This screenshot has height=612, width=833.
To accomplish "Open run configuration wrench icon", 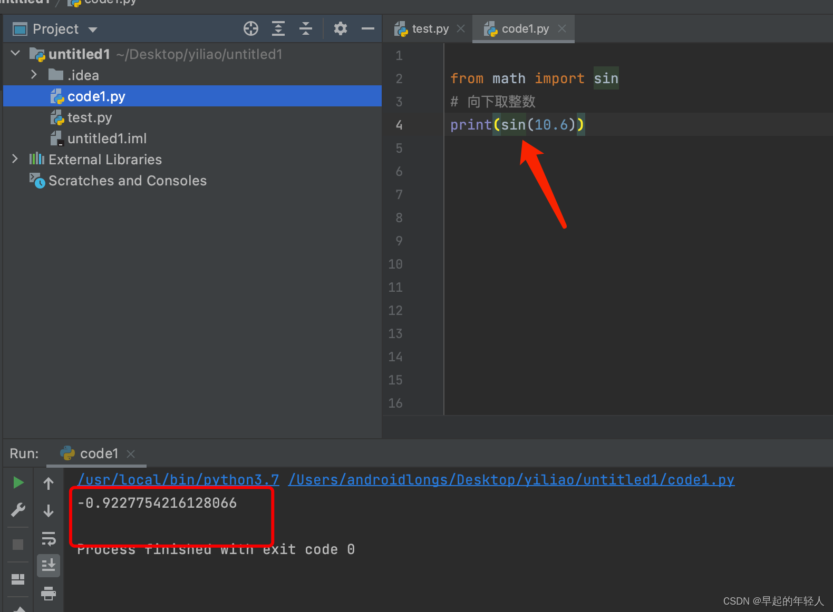I will click(x=18, y=510).
